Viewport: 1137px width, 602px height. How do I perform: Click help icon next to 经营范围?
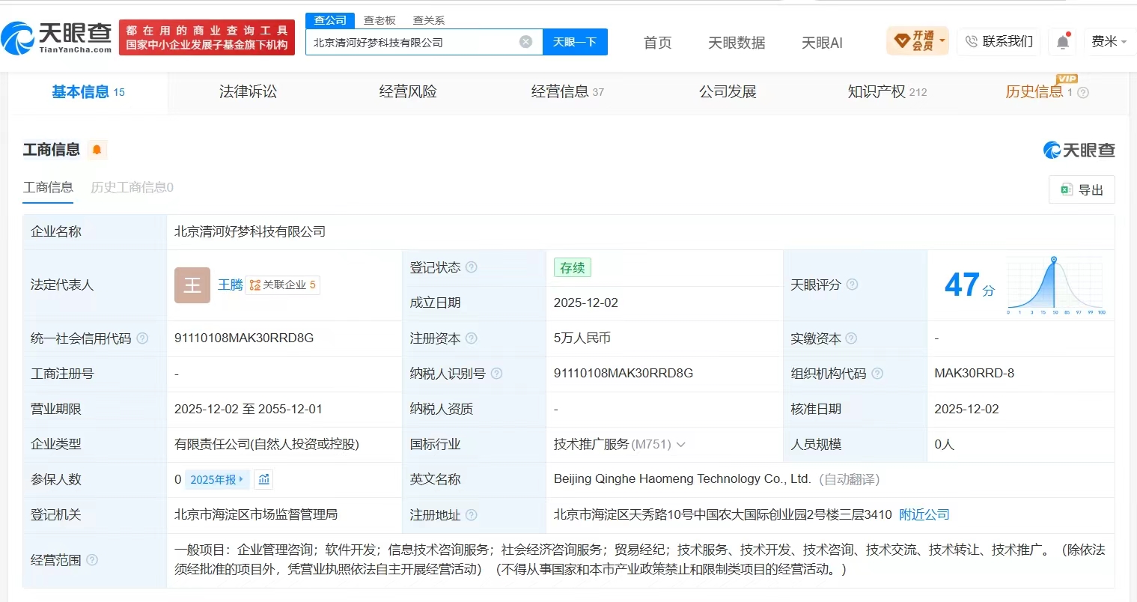[x=92, y=560]
